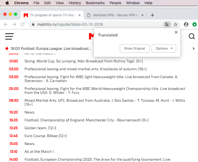
Task: Switch to the TV program of sports tab
Action: [x=52, y=15]
